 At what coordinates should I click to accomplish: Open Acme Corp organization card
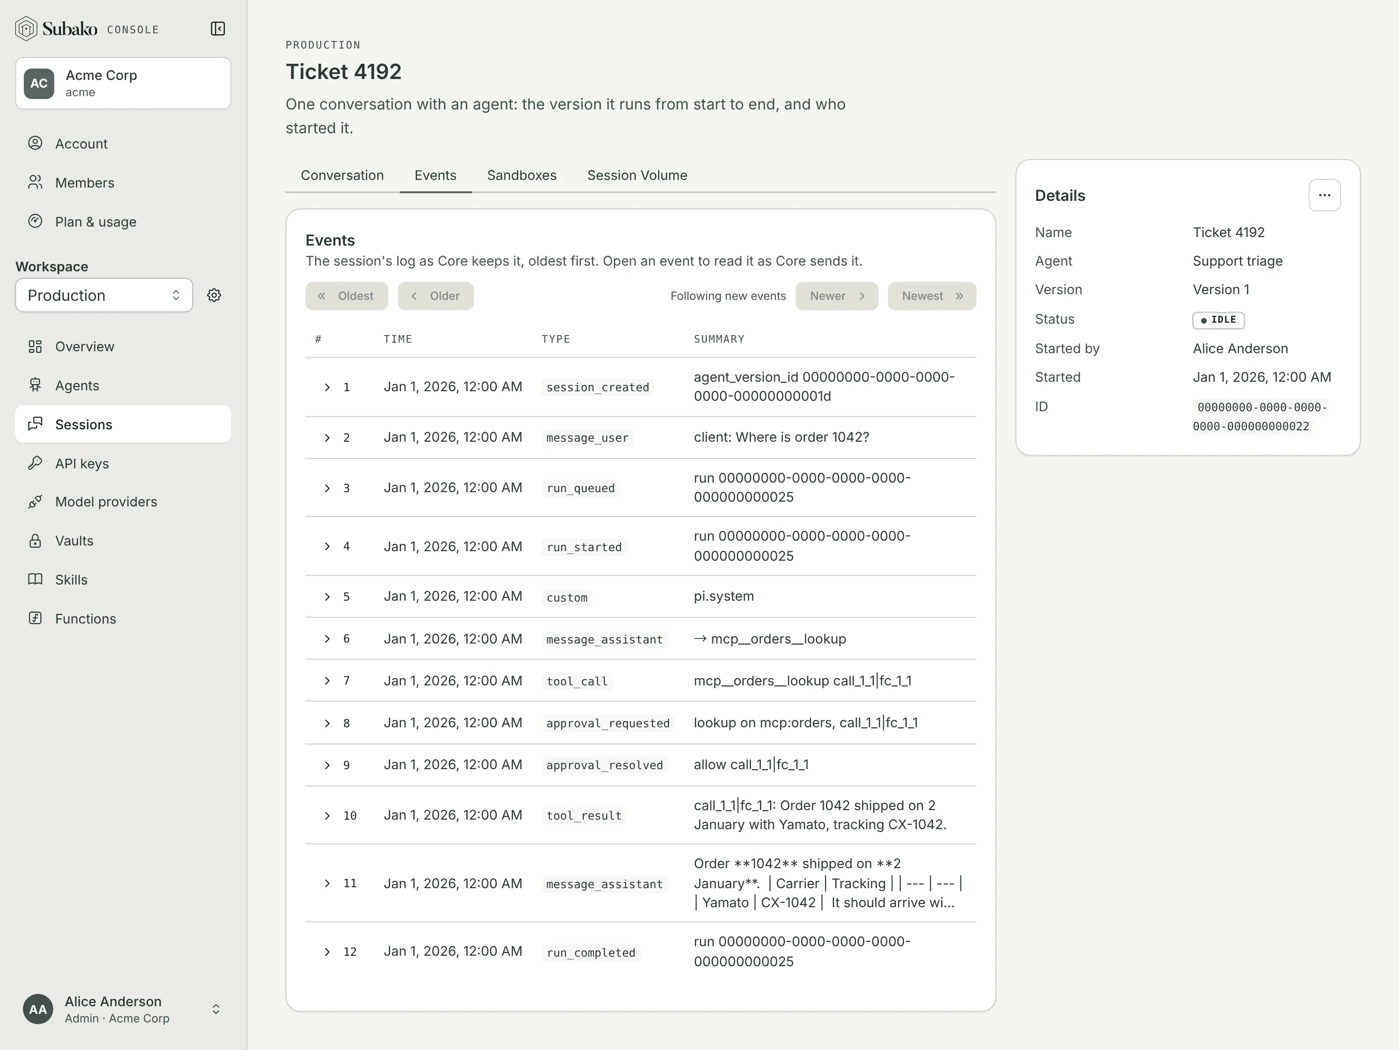tap(123, 83)
